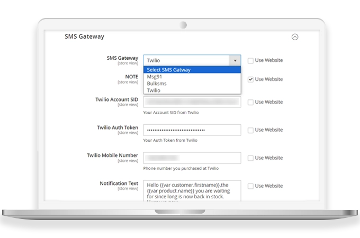Focus the Twilio Account SID field
This screenshot has height=238, width=360.
point(192,102)
